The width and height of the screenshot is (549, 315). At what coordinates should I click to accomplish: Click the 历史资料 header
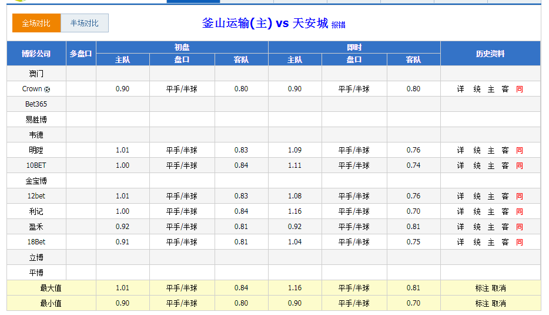coord(490,54)
